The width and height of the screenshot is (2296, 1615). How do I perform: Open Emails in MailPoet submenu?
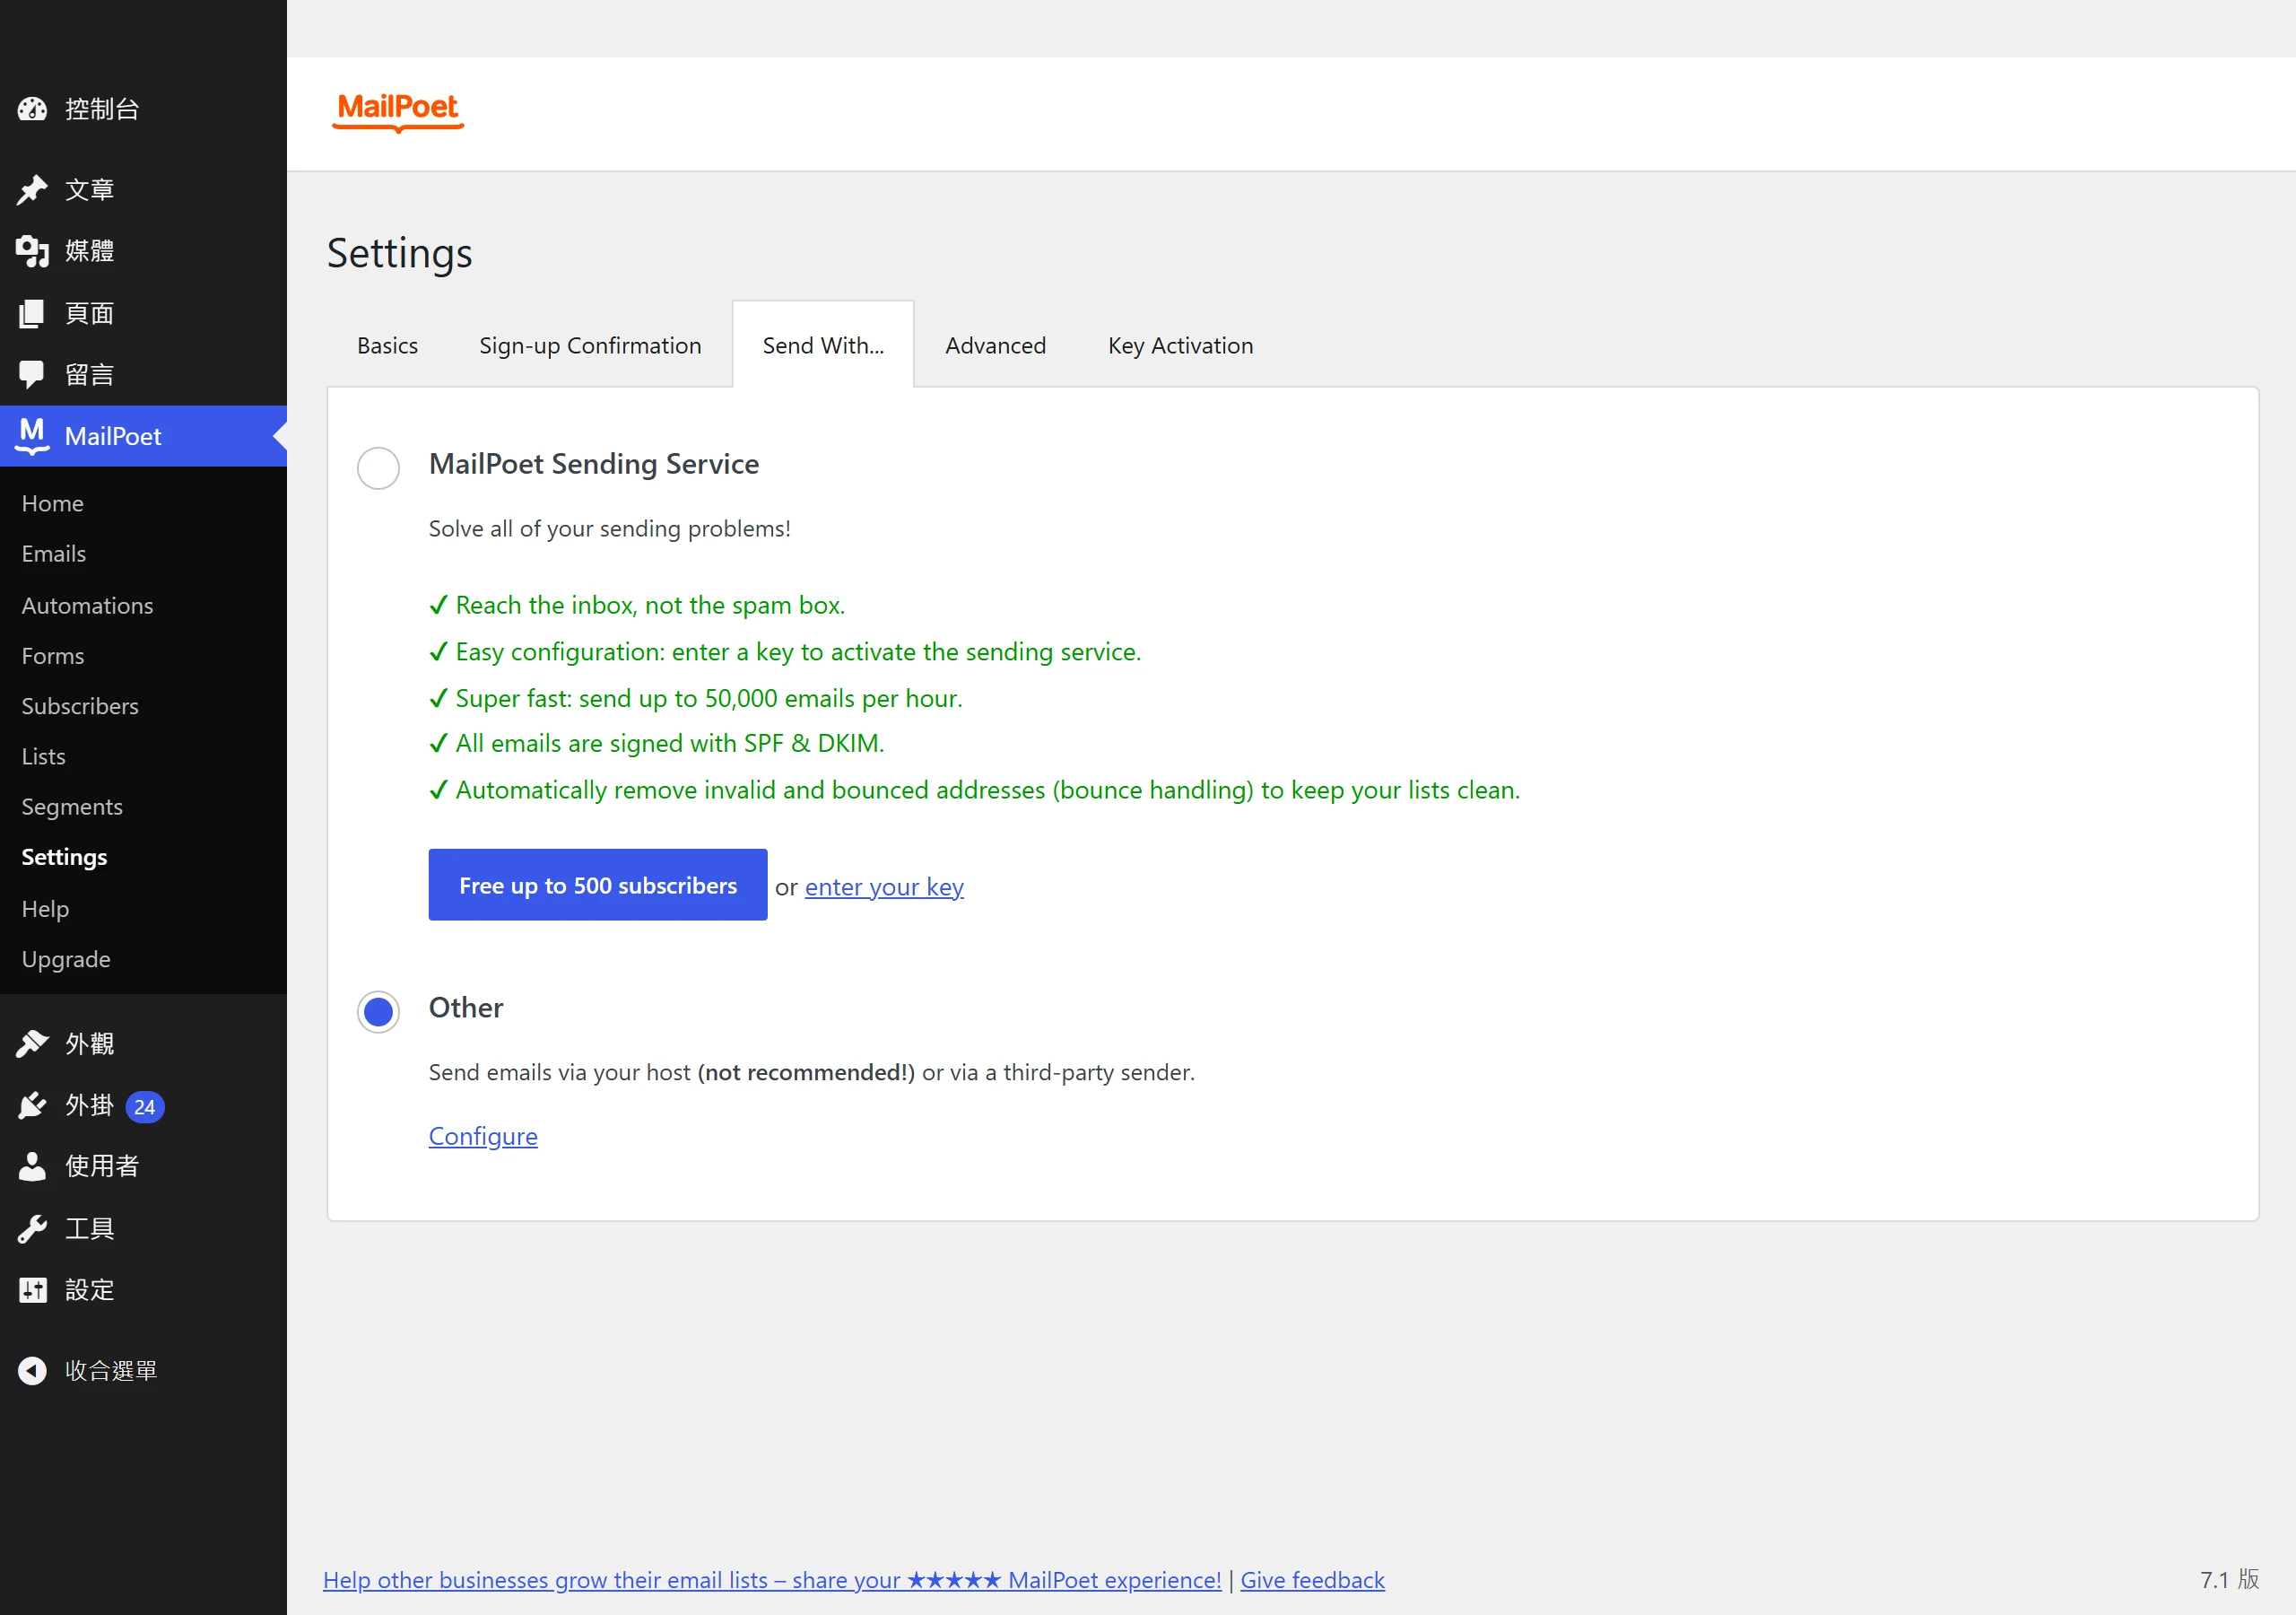point(54,554)
